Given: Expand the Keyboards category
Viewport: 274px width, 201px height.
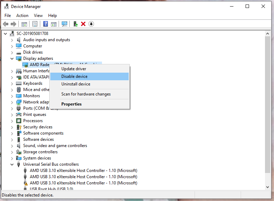Looking at the screenshot, I should [12, 83].
